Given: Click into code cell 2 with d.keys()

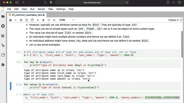Looking at the screenshot, I should [x=101, y=64].
